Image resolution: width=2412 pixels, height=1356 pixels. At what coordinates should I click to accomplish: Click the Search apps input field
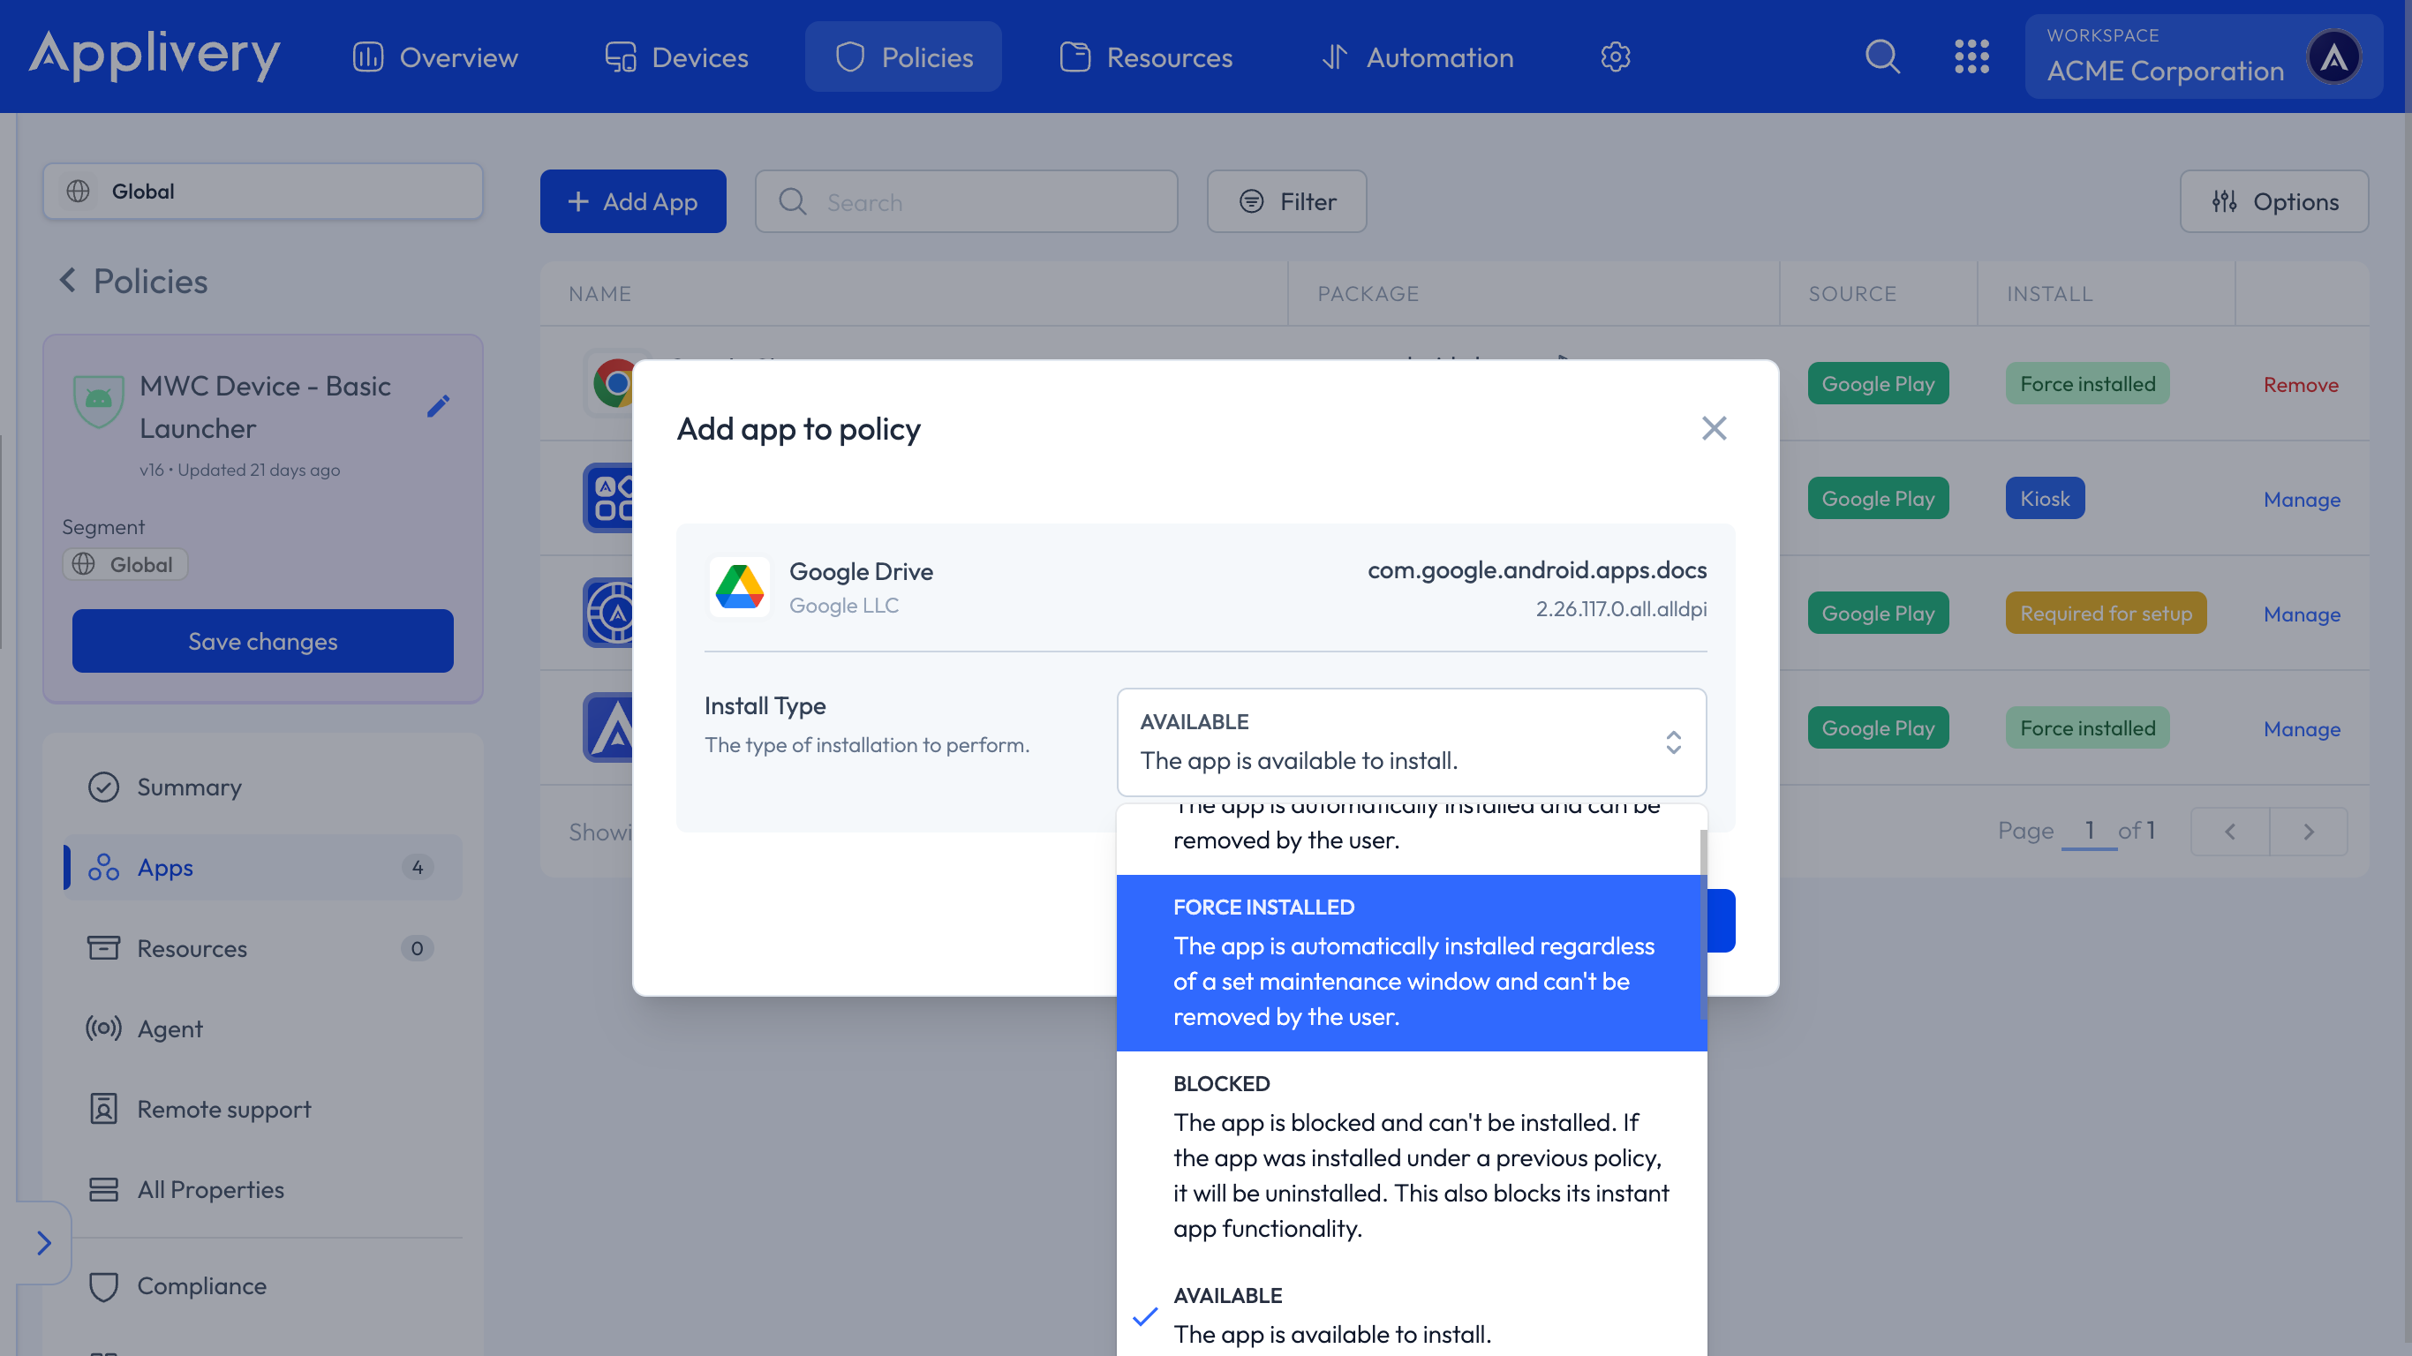click(x=966, y=201)
